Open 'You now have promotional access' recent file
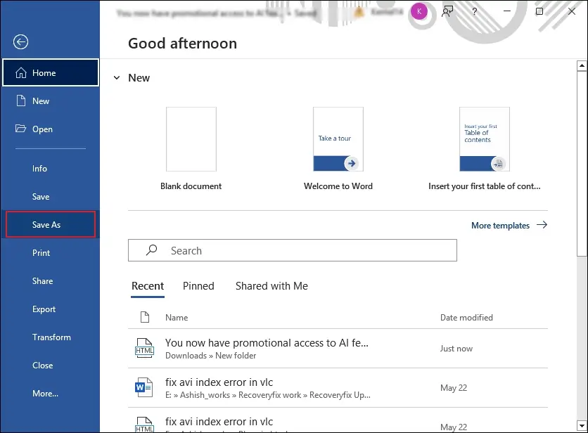The width and height of the screenshot is (588, 433). (338, 349)
